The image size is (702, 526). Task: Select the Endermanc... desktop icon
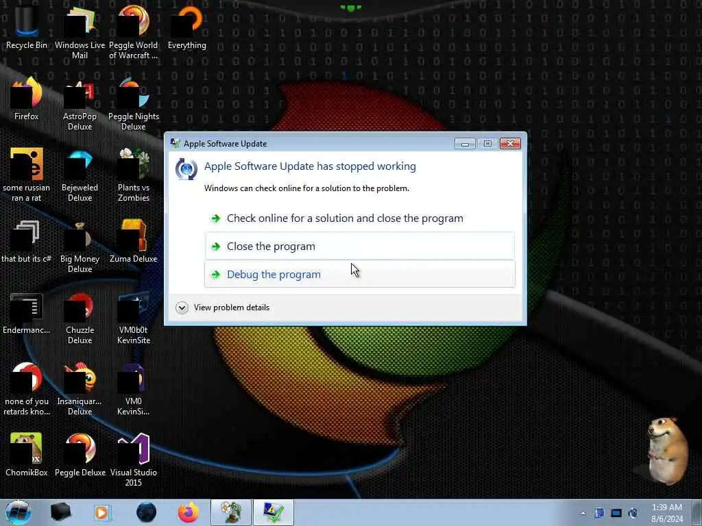pyautogui.click(x=27, y=312)
